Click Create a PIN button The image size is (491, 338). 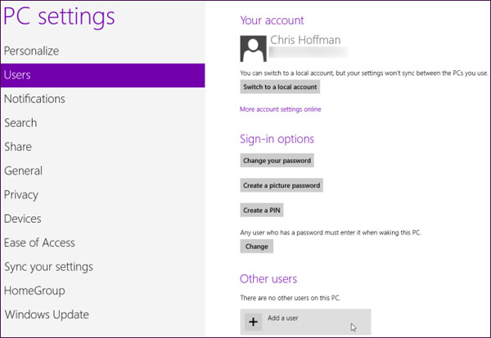[262, 211]
